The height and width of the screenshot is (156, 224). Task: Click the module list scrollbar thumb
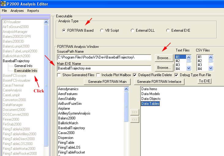coord(126,107)
